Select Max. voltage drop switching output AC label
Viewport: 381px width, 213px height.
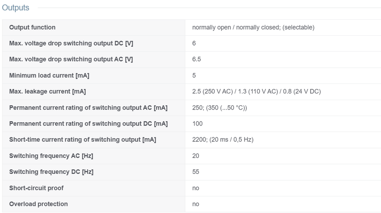coord(71,59)
